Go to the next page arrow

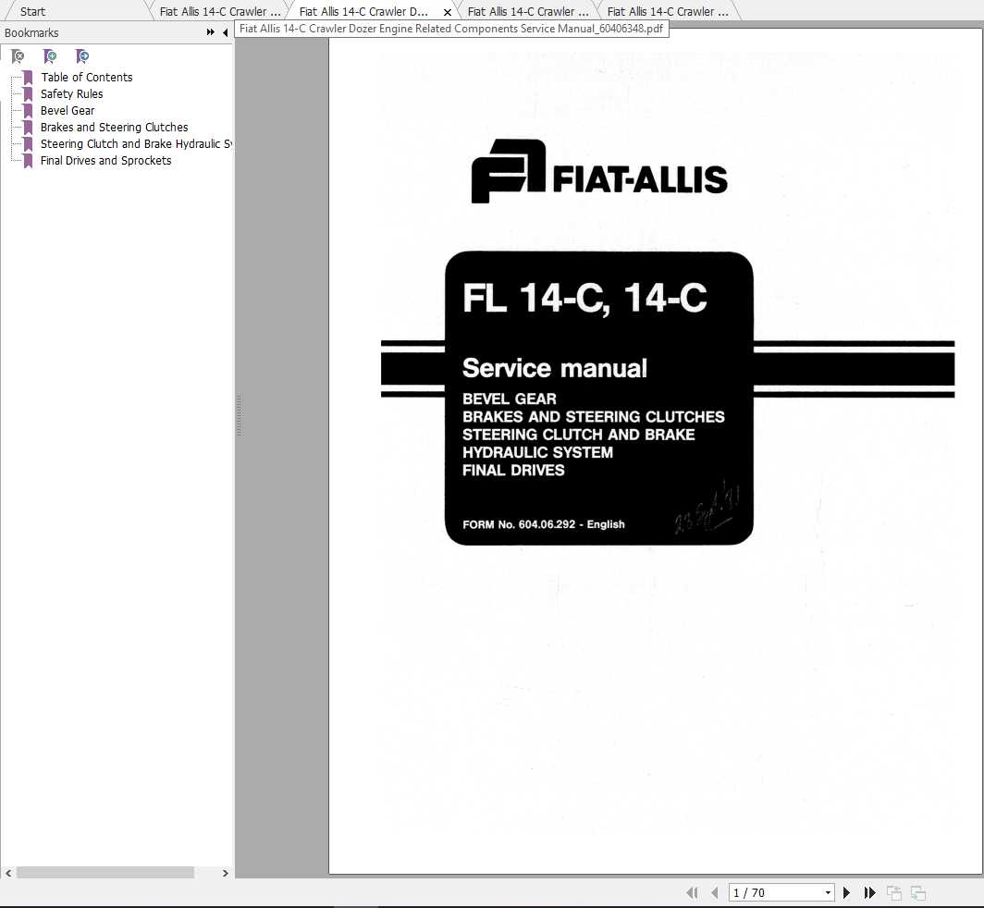pos(846,892)
